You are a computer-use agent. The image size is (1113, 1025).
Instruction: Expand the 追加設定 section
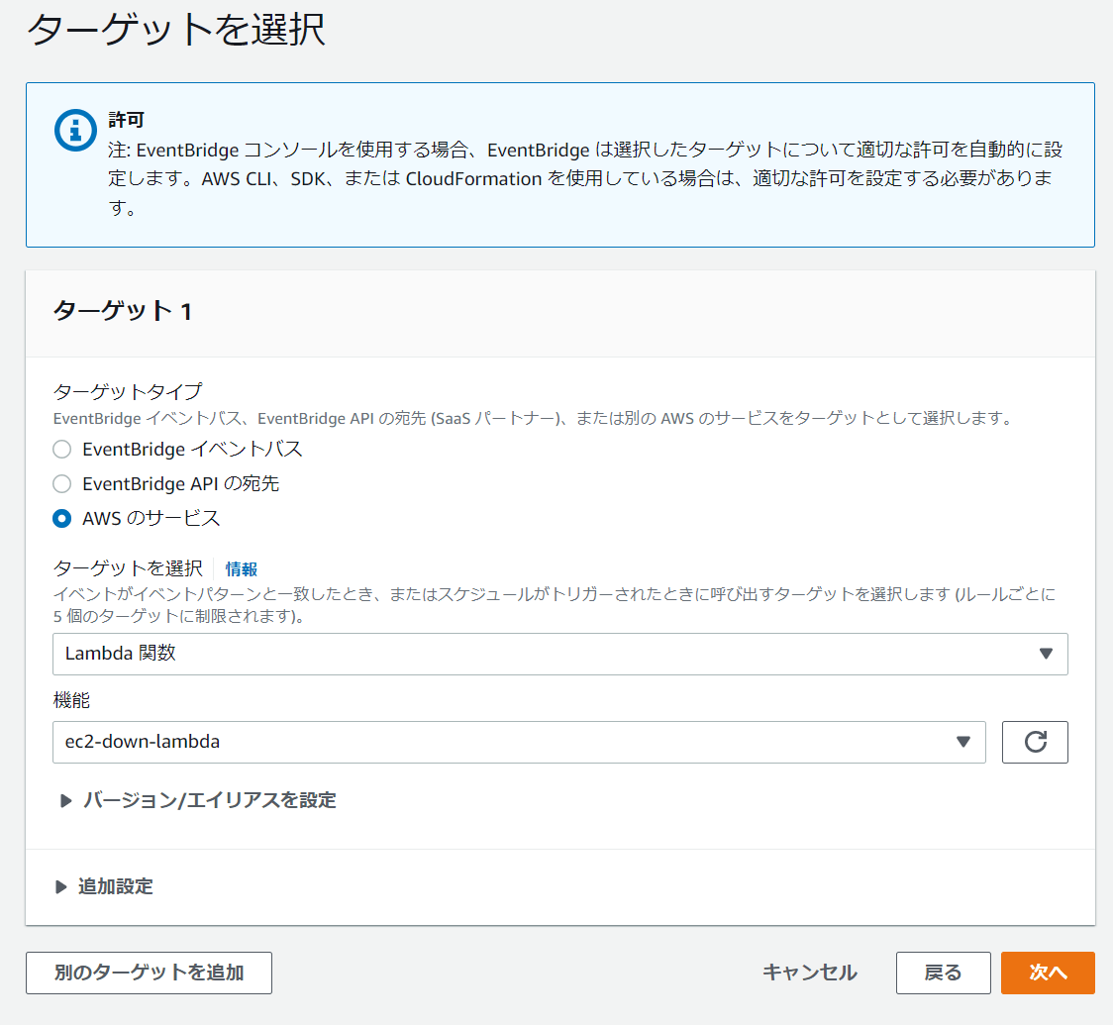tap(104, 886)
